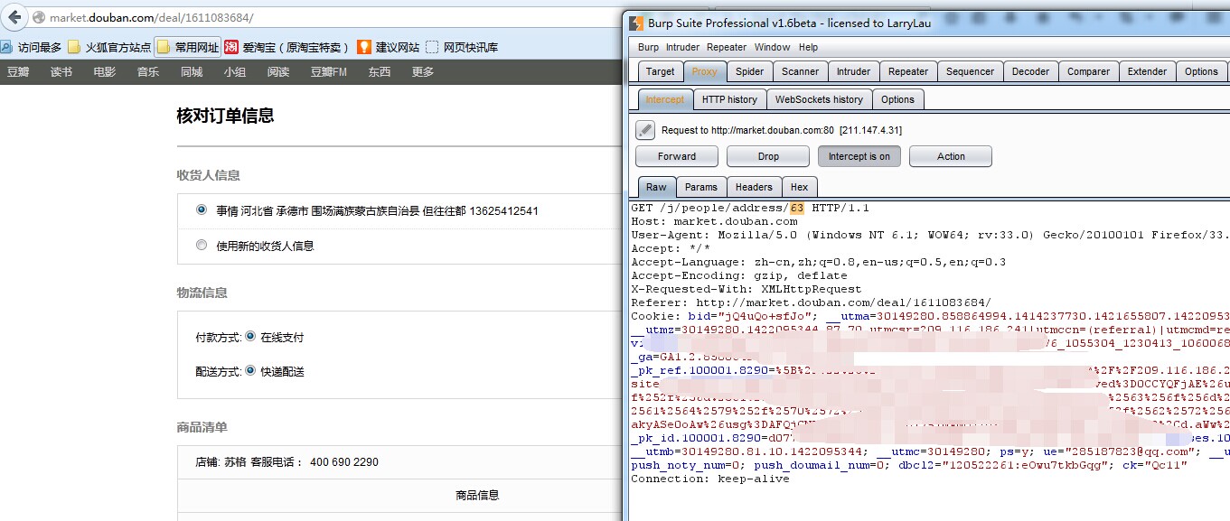
Task: Switch to the Decoder tab
Action: tap(1030, 71)
